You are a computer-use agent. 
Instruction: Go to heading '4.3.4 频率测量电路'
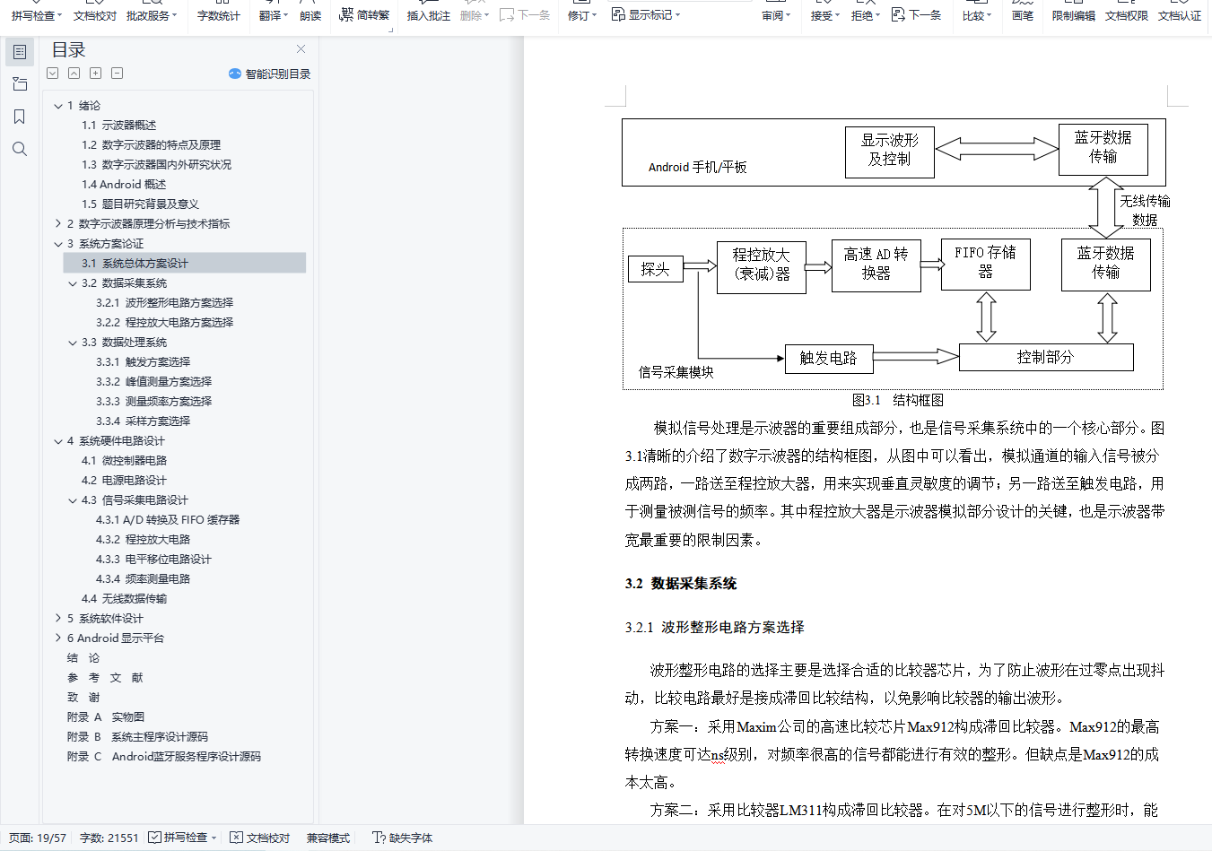click(144, 579)
